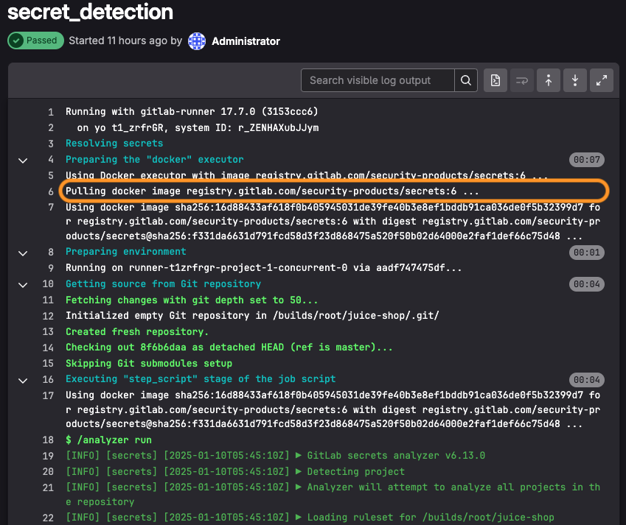Click the '$ /analyzer run' line
The image size is (626, 525).
(x=108, y=440)
